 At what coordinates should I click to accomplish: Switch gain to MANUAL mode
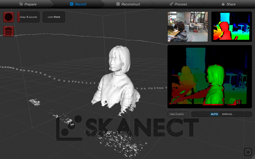227,114
